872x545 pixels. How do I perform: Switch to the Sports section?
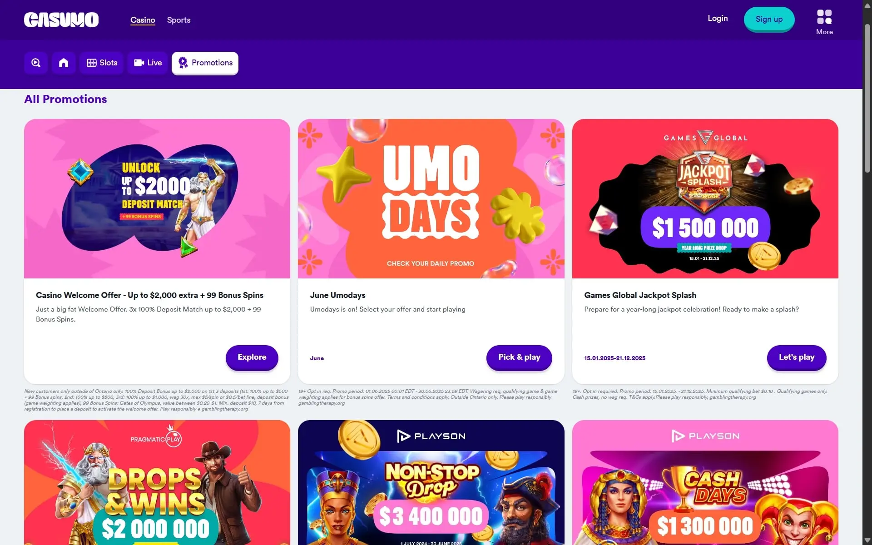[x=178, y=20]
